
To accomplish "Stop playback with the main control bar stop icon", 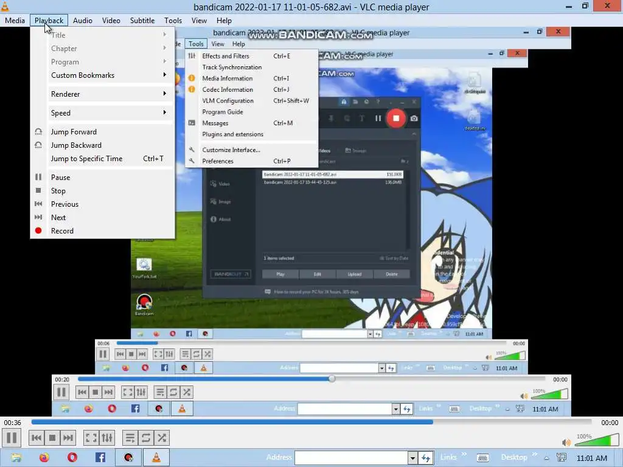I will (x=52, y=438).
